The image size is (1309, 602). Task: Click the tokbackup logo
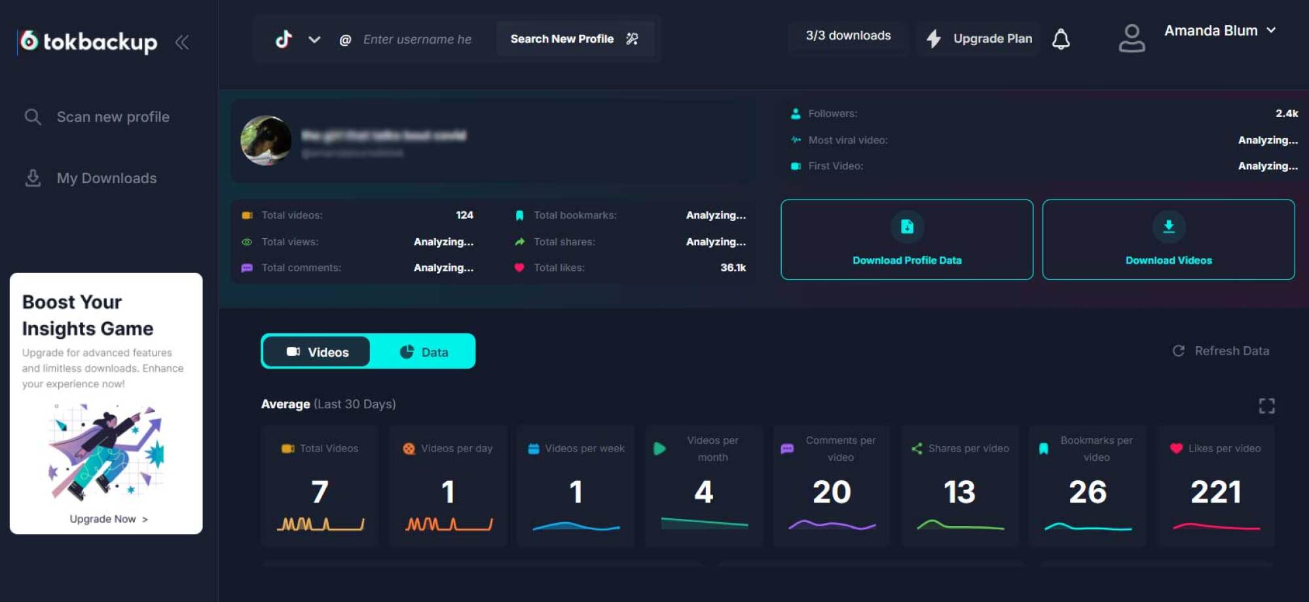[x=88, y=42]
